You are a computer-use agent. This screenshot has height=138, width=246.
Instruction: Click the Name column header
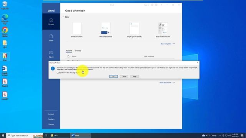(x=74, y=56)
